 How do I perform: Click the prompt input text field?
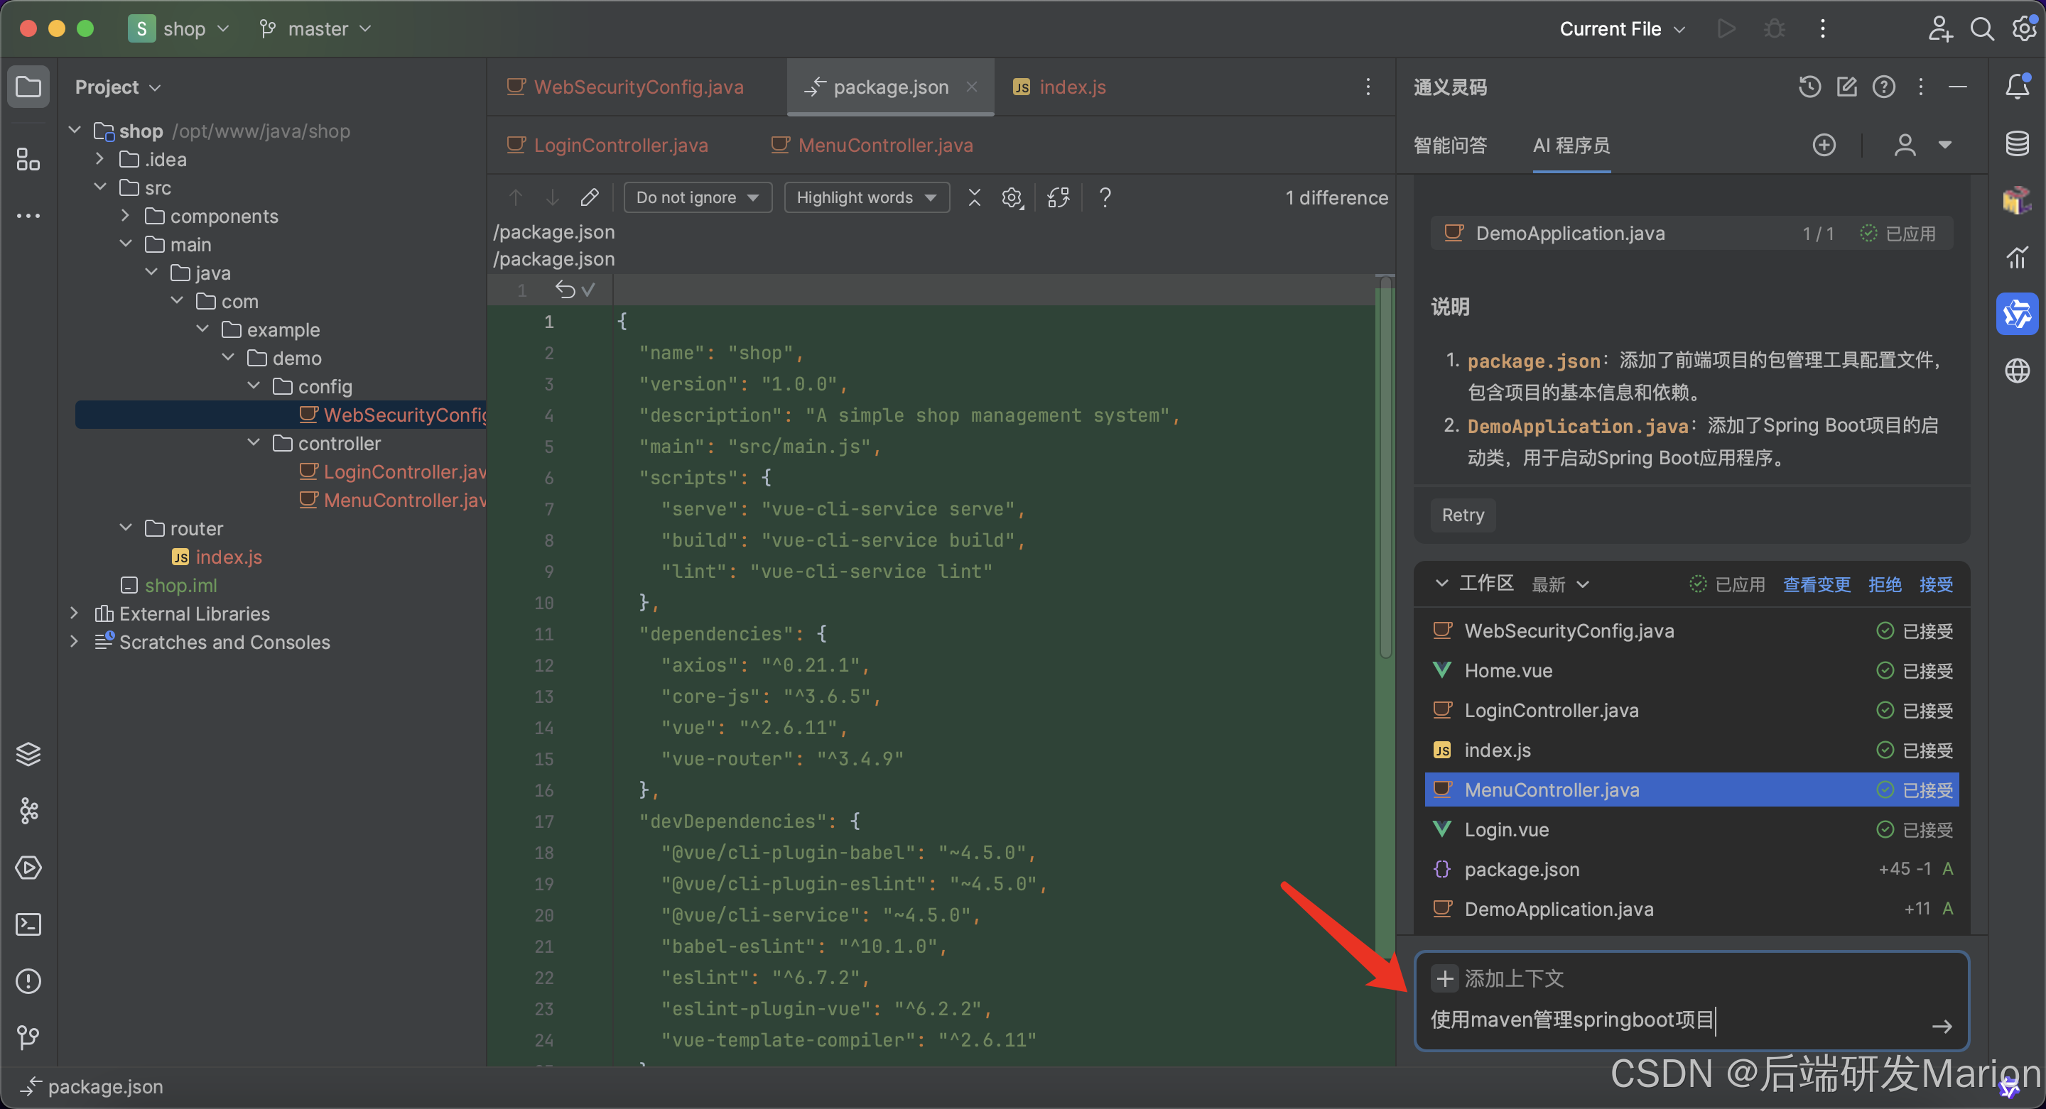click(1668, 1020)
